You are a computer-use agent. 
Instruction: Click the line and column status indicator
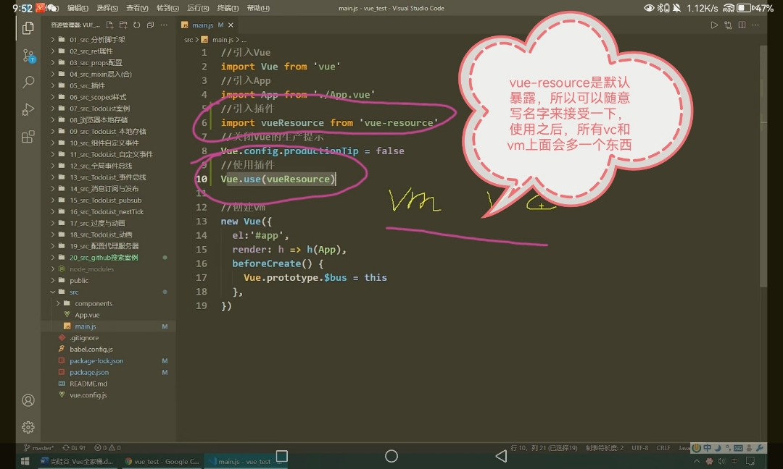click(544, 448)
